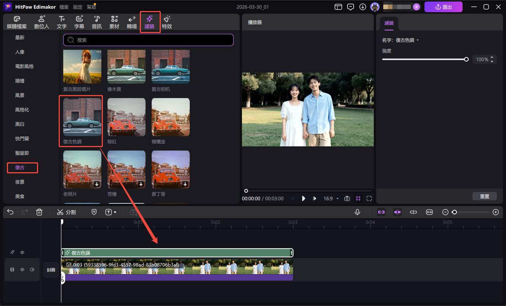This screenshot has height=306, width=506.
Task: Play the video preview
Action: click(x=304, y=198)
